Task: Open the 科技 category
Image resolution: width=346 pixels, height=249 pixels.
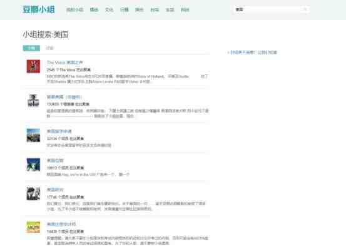Action: pyautogui.click(x=185, y=10)
